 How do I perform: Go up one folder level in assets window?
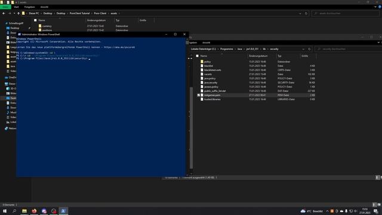click(19, 13)
